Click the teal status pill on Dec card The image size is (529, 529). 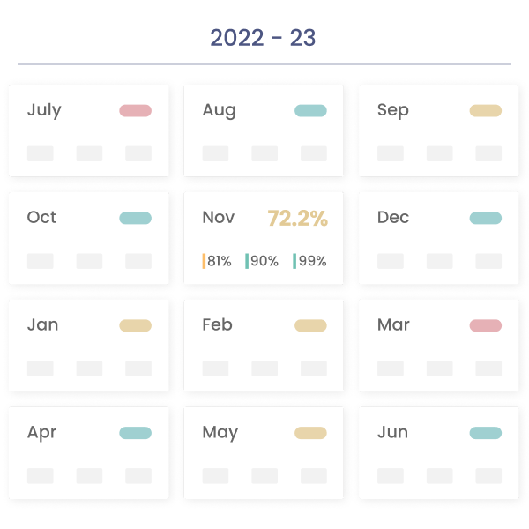pos(485,219)
